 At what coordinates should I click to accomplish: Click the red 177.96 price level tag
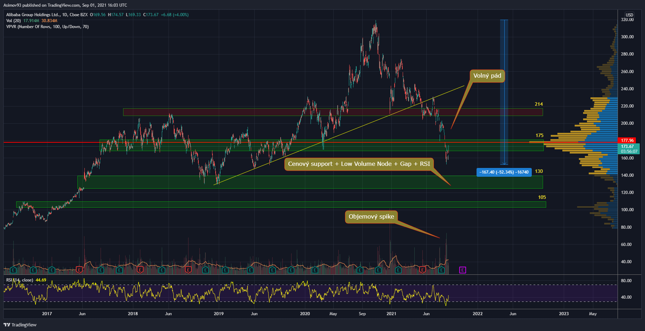pos(627,141)
